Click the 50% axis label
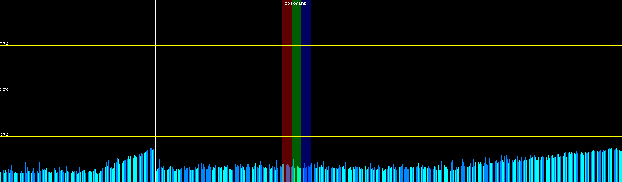622x182 pixels. tap(4, 89)
